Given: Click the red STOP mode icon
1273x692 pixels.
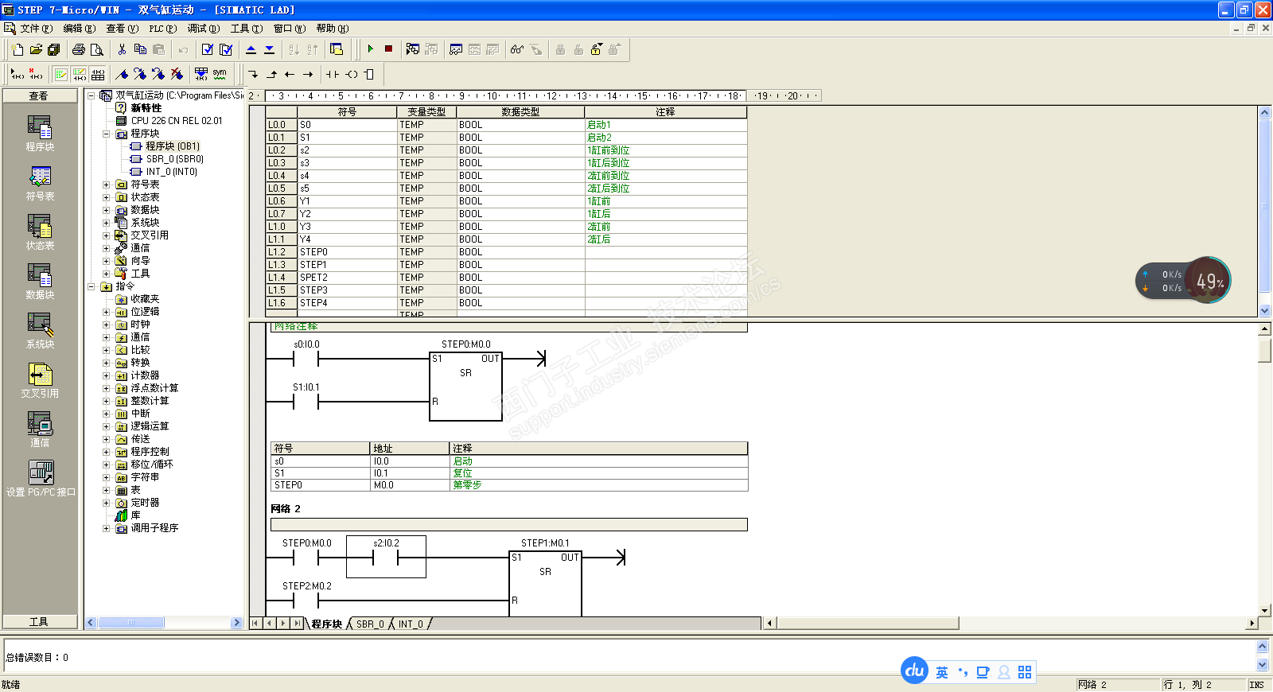Looking at the screenshot, I should point(388,49).
